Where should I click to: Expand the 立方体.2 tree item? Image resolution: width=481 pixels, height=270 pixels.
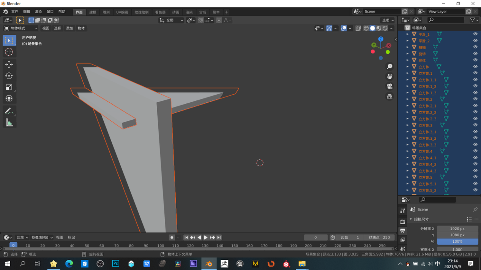point(408,99)
